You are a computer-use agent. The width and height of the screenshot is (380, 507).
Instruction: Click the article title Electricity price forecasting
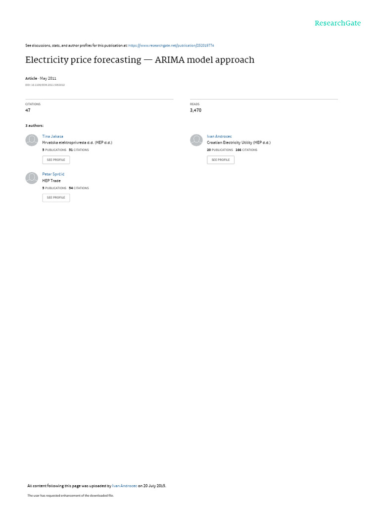pos(140,60)
